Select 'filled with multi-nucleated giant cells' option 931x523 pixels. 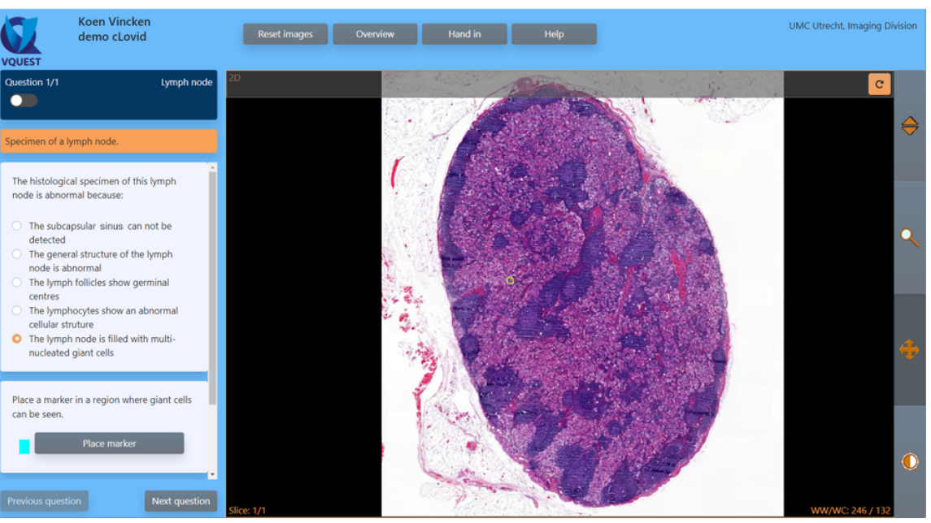pyautogui.click(x=17, y=339)
